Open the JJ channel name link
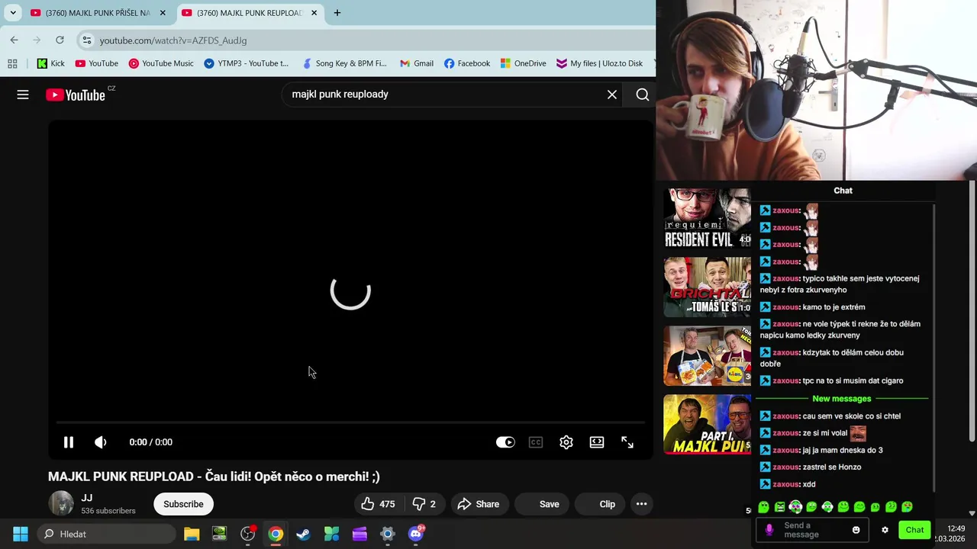977x549 pixels. click(87, 498)
